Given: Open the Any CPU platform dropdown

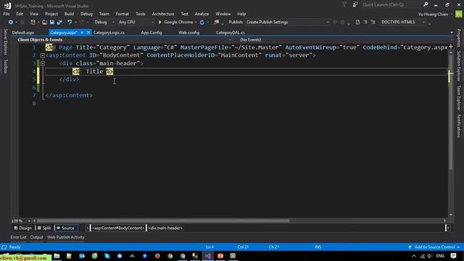Looking at the screenshot, I should tap(136, 22).
